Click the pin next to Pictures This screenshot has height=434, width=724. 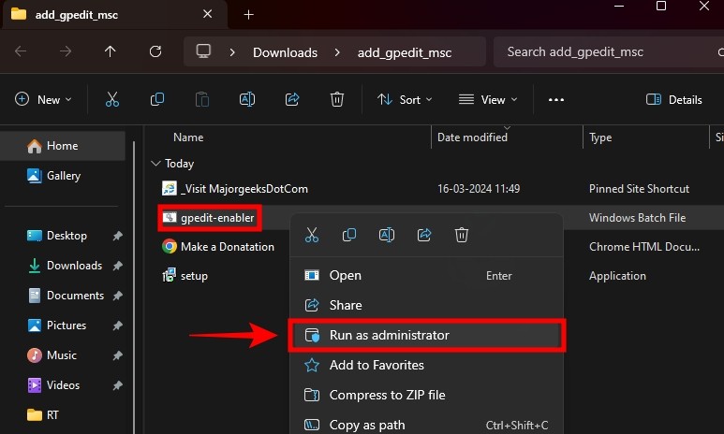[117, 325]
